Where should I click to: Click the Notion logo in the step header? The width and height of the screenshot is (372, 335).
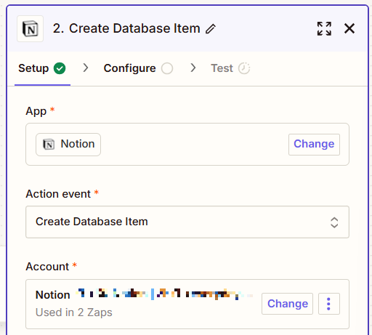tap(30, 29)
